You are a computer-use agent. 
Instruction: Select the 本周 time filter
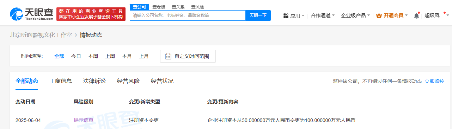pyautogui.click(x=93, y=56)
